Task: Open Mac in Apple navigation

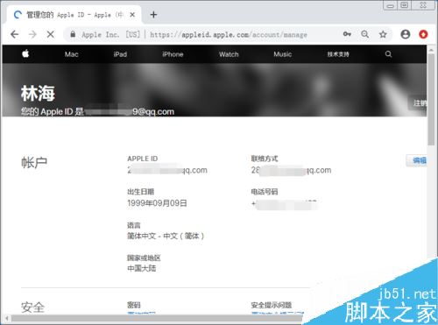Action: 72,54
